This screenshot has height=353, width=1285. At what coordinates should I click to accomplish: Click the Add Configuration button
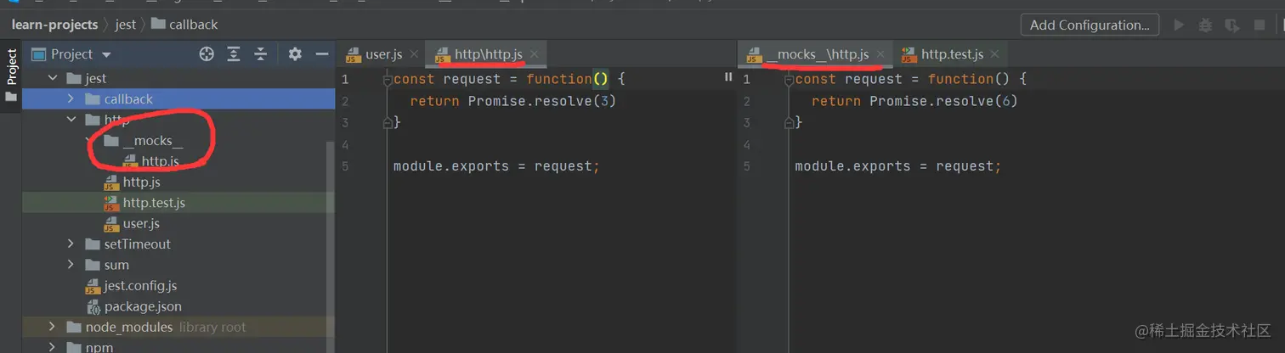pos(1090,25)
